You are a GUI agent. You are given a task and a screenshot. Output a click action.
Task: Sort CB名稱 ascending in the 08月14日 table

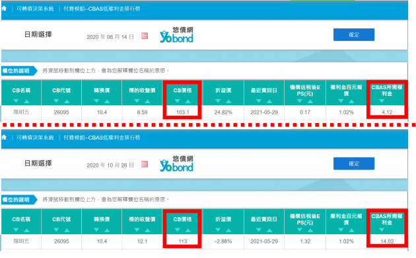26,101
